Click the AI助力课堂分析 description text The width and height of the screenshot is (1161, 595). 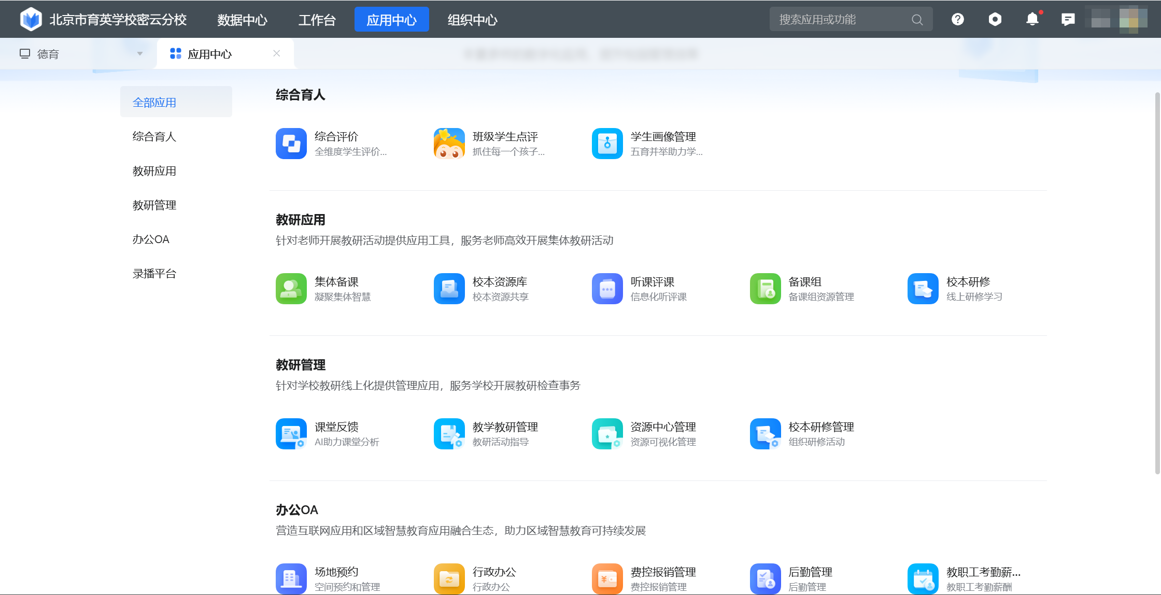347,442
